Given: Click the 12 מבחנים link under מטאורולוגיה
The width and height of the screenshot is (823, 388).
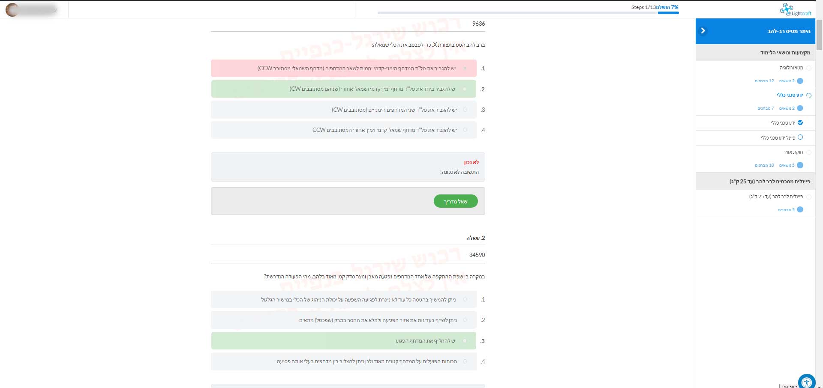Looking at the screenshot, I should [764, 81].
